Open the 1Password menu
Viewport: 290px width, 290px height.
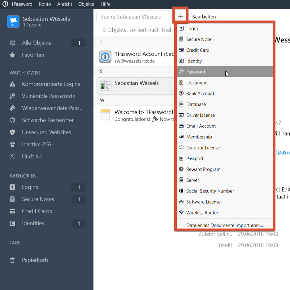[22, 4]
